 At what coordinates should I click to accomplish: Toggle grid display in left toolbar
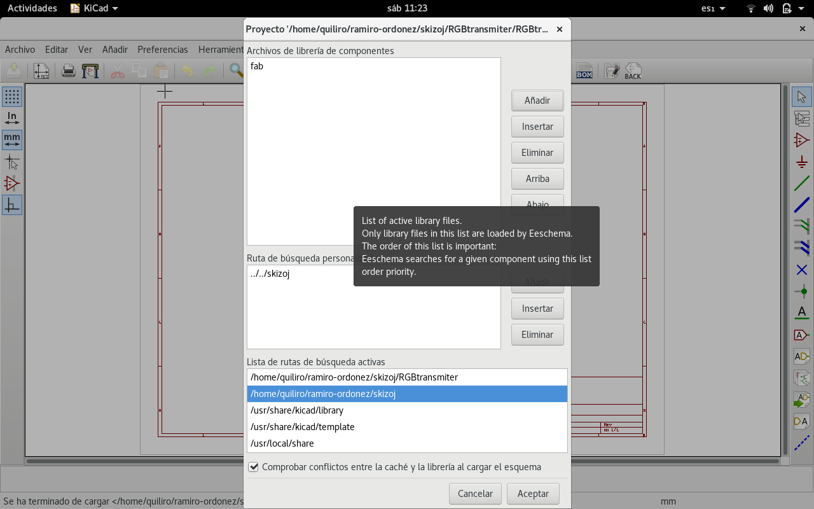click(12, 97)
